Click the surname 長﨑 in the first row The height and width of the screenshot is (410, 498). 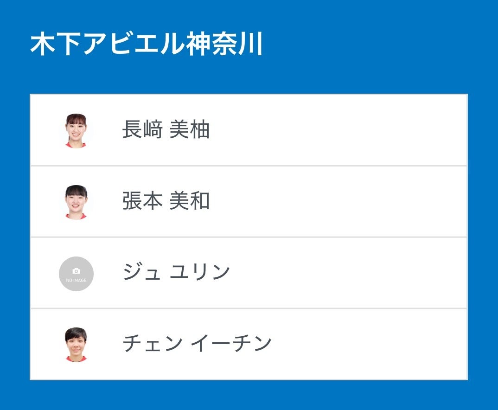click(142, 130)
